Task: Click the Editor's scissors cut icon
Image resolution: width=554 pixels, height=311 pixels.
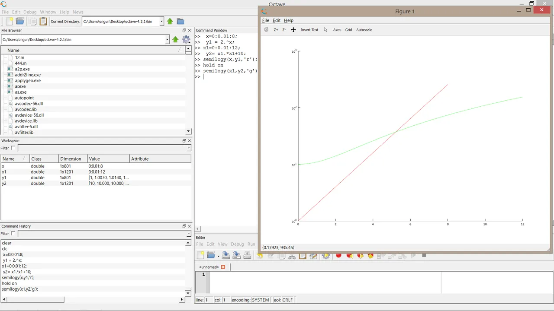Action: tap(292, 256)
